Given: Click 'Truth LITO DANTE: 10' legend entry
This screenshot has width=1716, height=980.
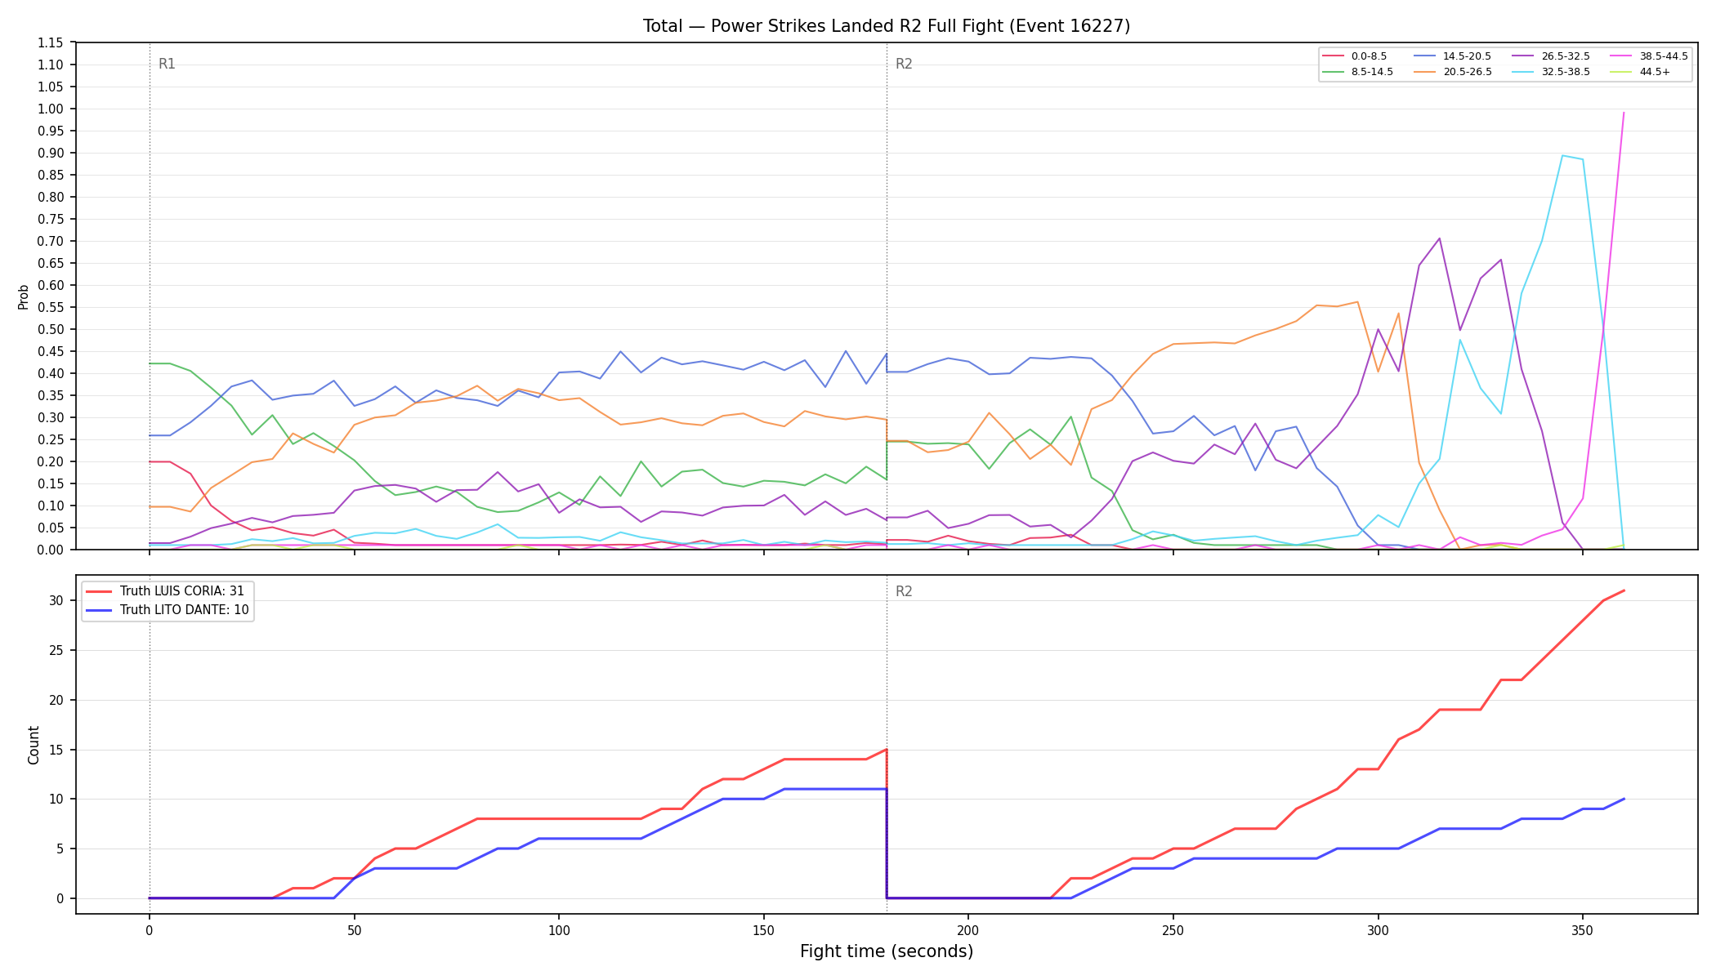Looking at the screenshot, I should (x=168, y=610).
